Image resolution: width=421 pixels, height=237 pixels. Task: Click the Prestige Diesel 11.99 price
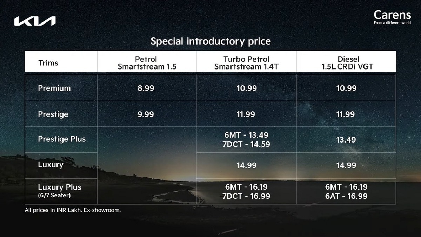pyautogui.click(x=346, y=114)
